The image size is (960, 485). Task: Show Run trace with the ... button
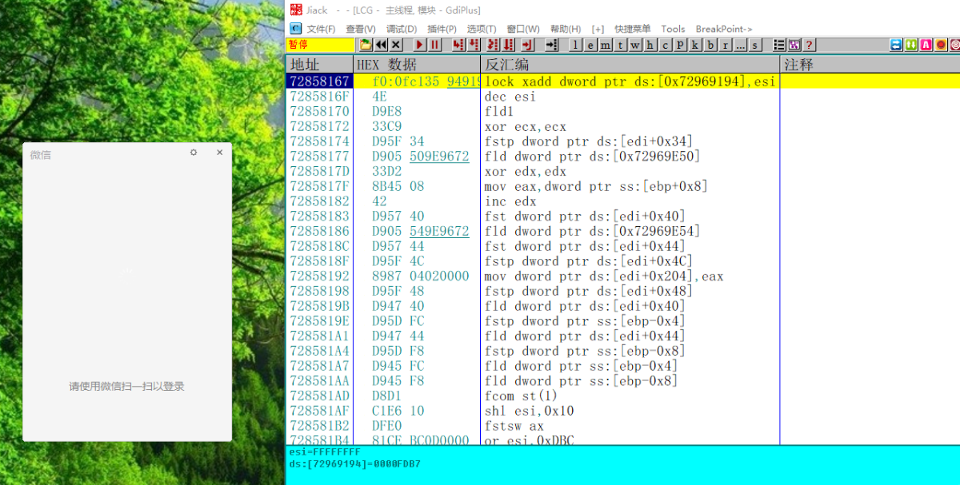(740, 45)
